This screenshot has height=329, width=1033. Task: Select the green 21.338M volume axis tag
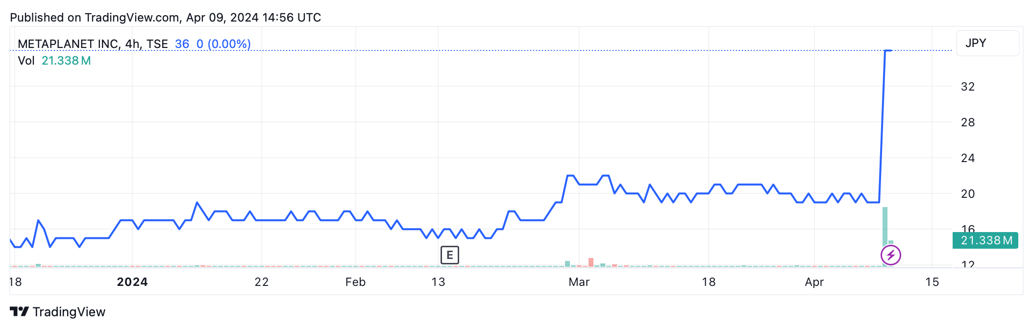tap(985, 240)
